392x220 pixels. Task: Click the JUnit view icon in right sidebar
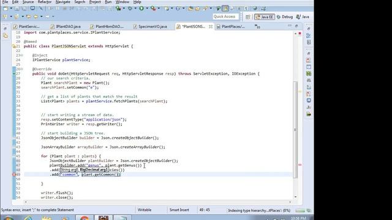(x=309, y=108)
